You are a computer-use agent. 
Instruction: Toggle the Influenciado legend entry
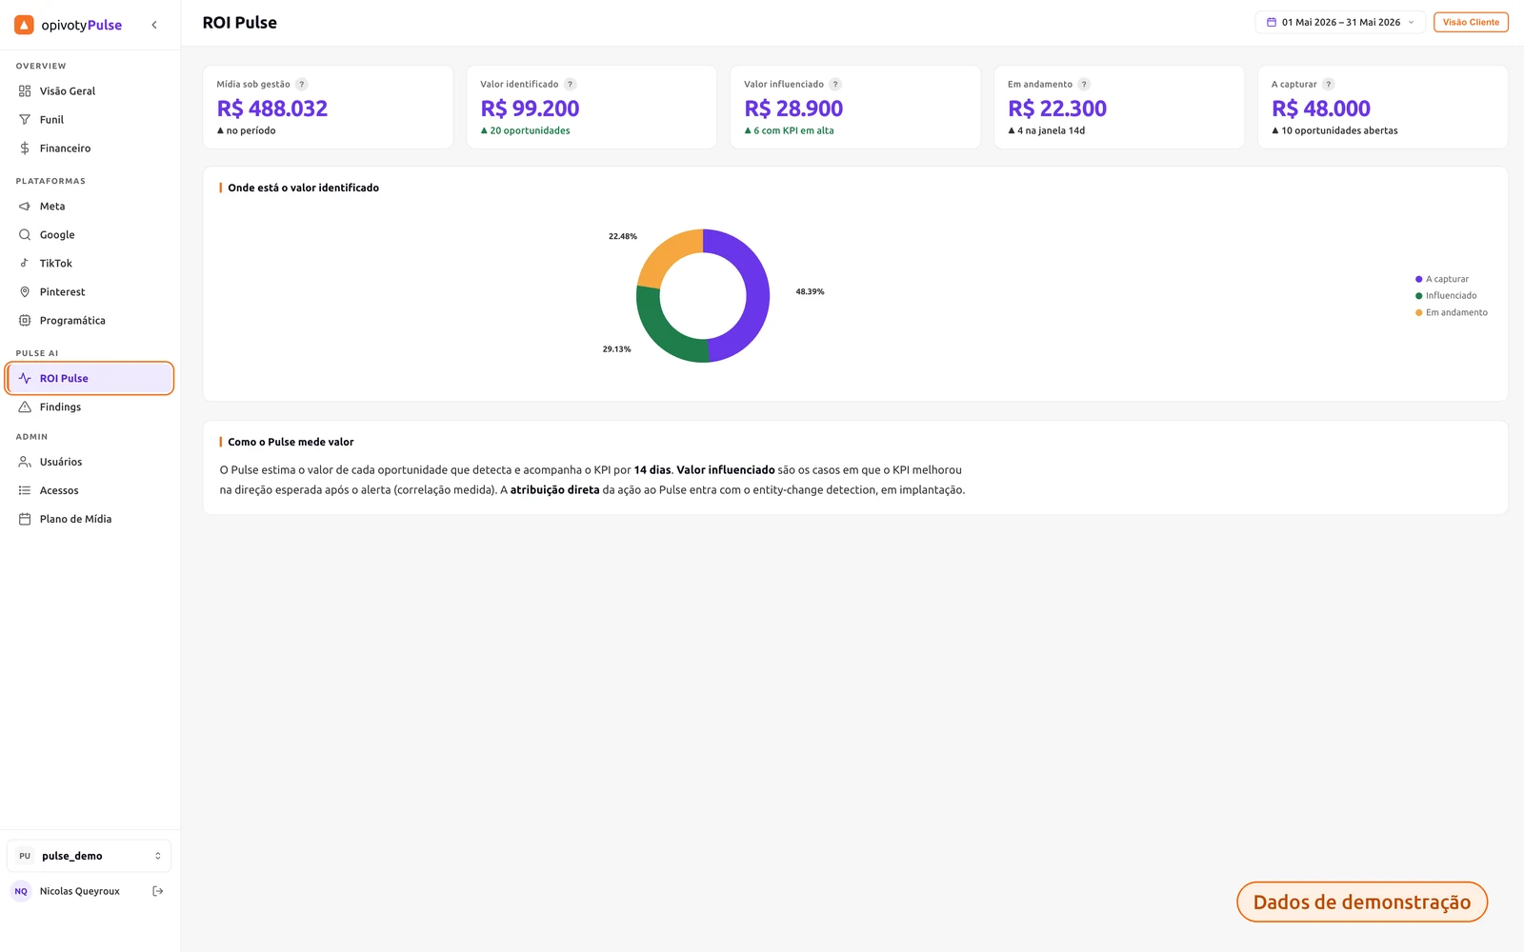click(1446, 296)
